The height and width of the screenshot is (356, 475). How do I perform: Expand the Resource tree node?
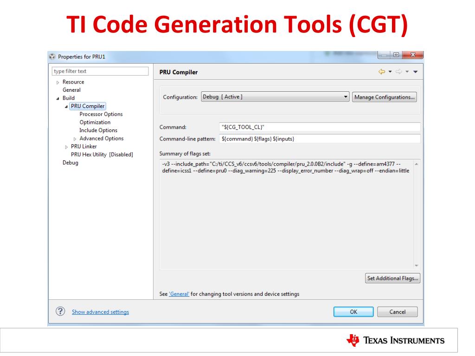(58, 83)
